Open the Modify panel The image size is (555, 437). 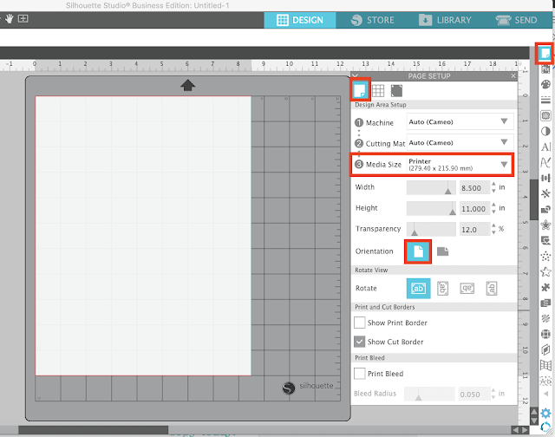[x=545, y=210]
